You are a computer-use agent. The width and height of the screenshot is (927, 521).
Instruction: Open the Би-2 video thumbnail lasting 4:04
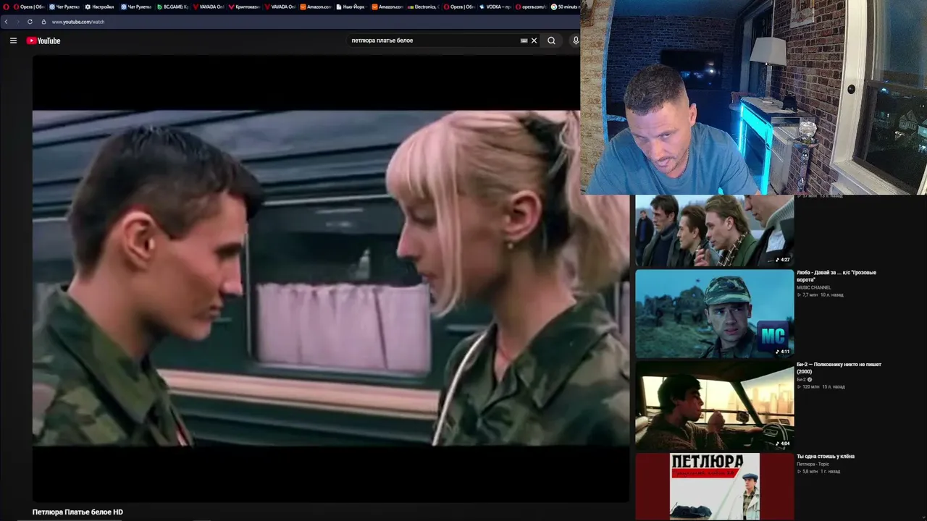714,406
